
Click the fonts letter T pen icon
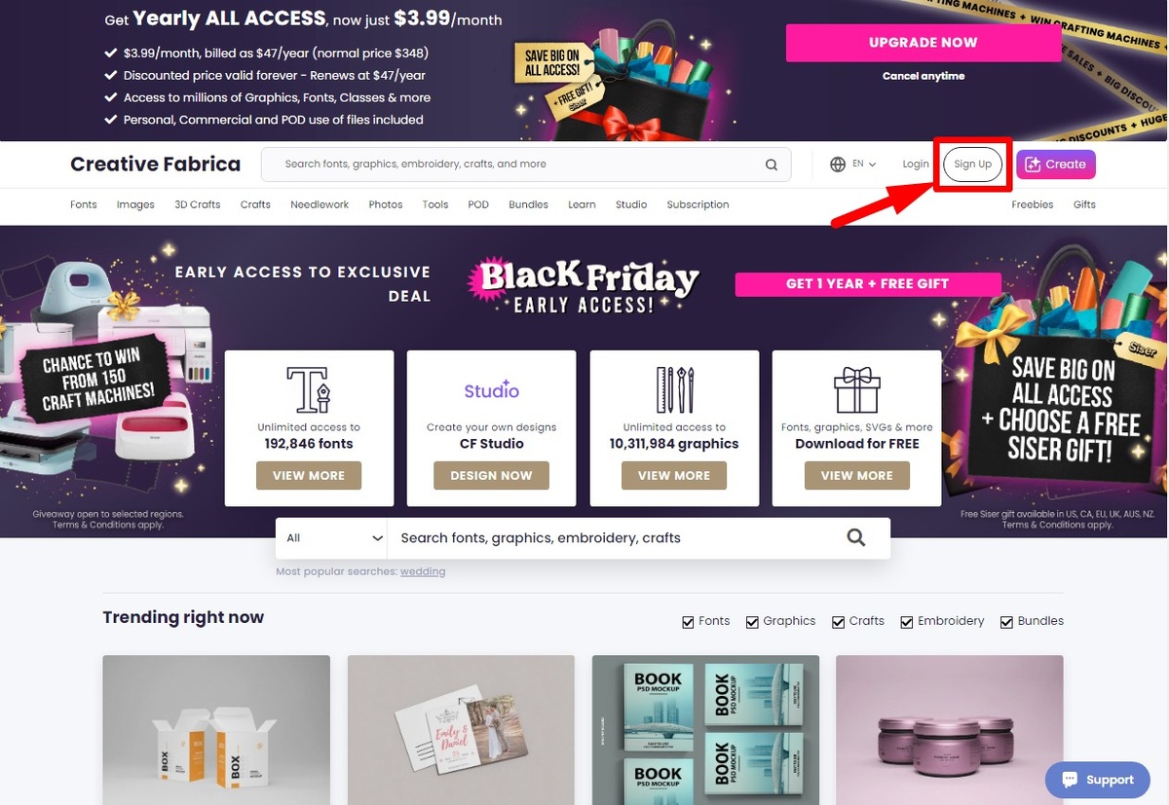click(x=309, y=389)
